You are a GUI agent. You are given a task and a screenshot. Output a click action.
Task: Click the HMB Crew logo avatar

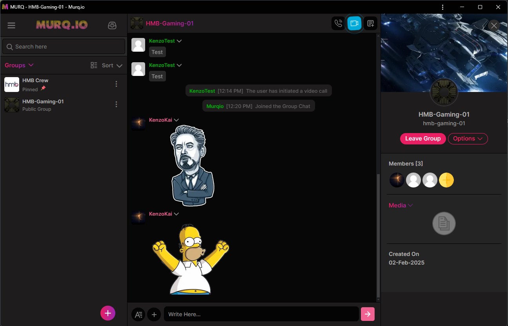pyautogui.click(x=12, y=85)
